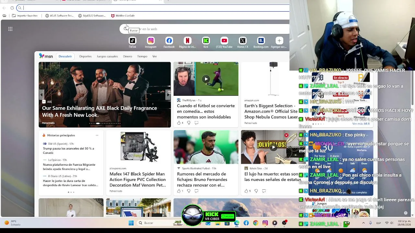Click the web search magnifier icon

point(125,29)
